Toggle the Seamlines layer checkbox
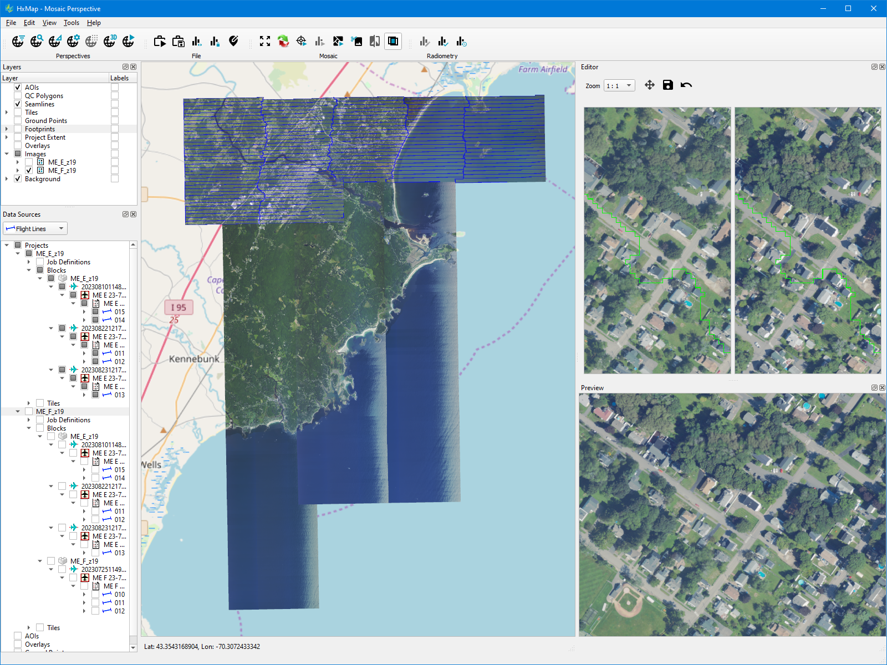This screenshot has width=887, height=665. 18,104
